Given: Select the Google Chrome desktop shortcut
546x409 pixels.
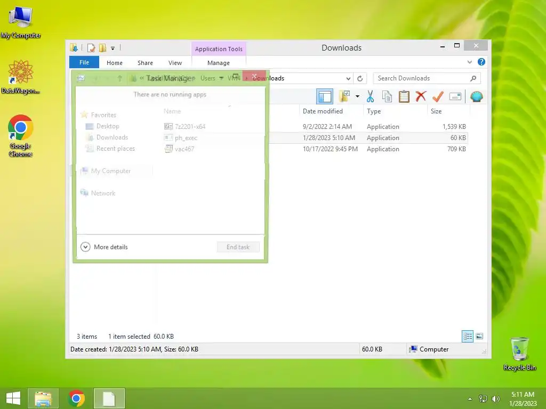Looking at the screenshot, I should coord(21,136).
